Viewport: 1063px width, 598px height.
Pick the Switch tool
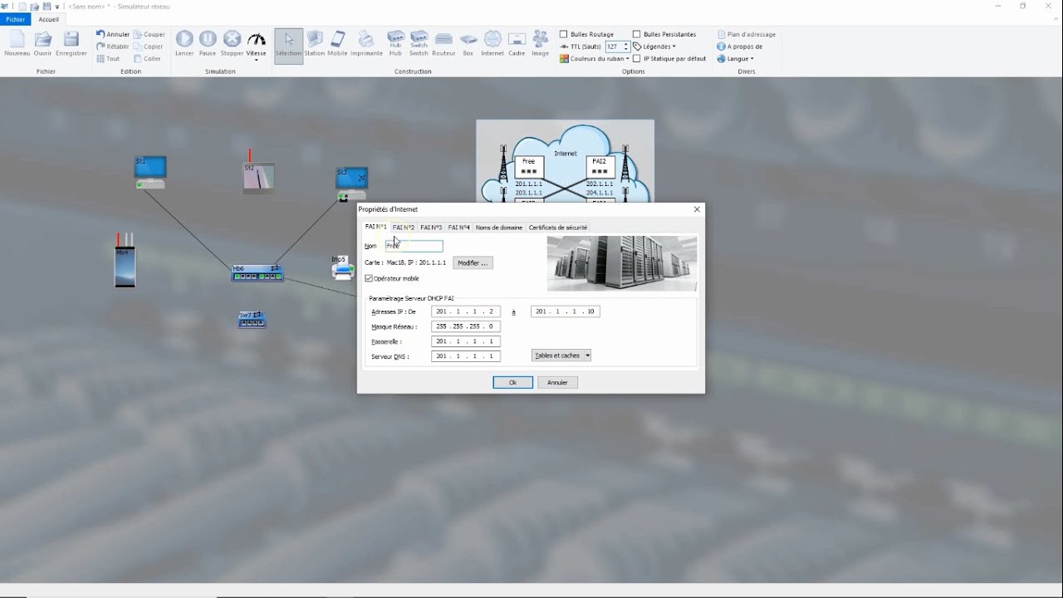(419, 44)
